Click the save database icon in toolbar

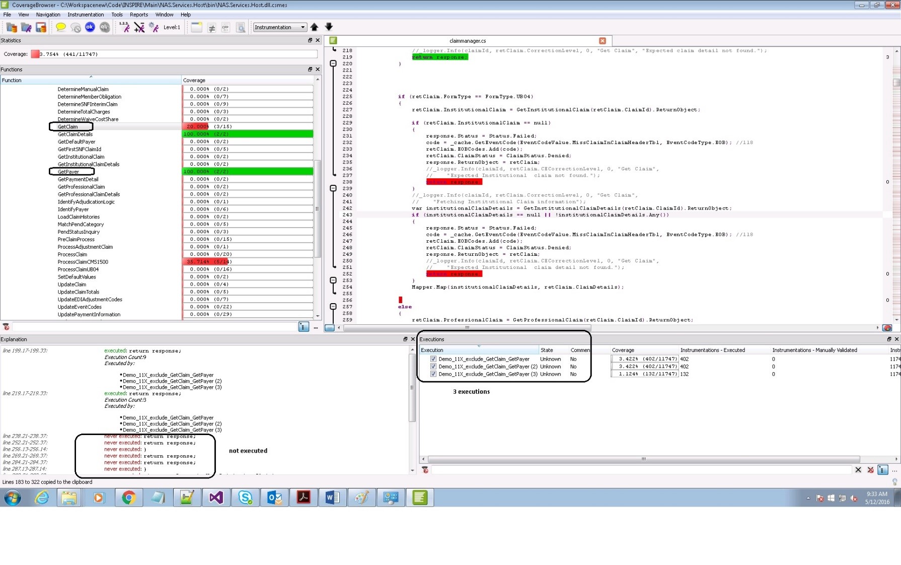41,27
